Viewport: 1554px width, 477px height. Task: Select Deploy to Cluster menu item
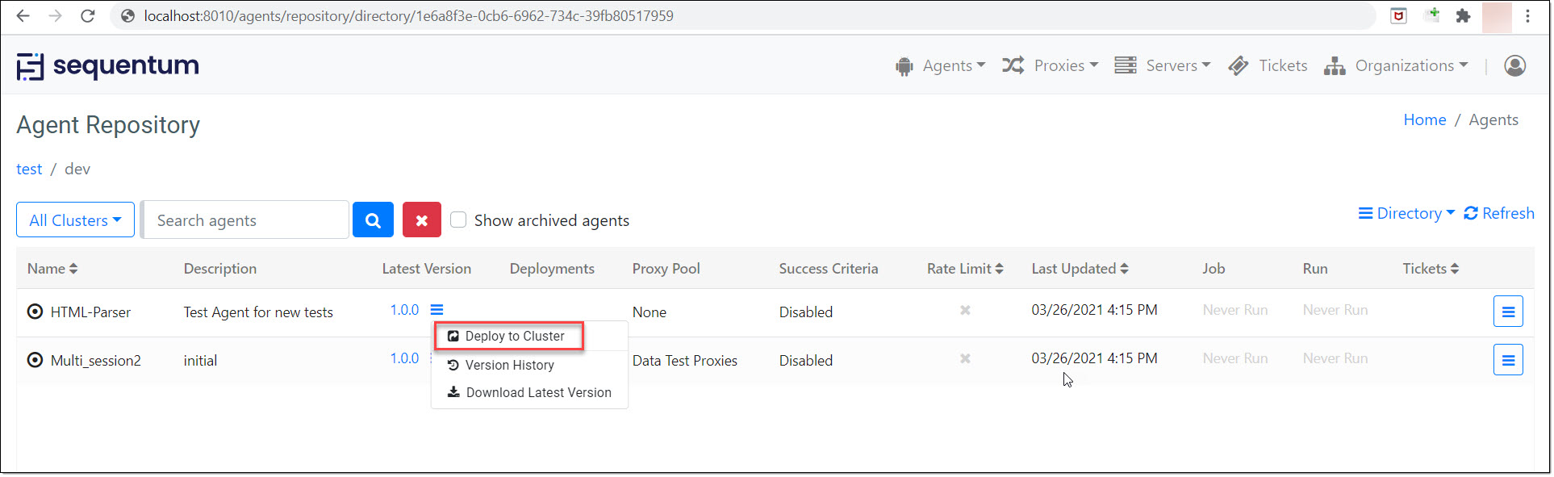(x=509, y=336)
